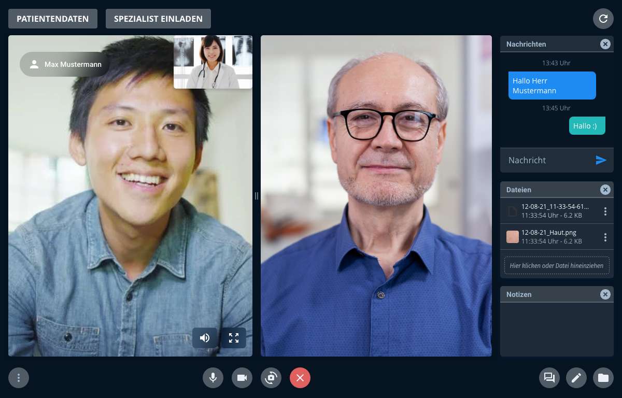
Task: Open the Patientendaten panel
Action: point(53,19)
